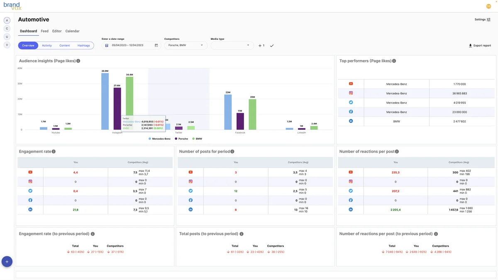Expand the Competitors dropdown

186,45
